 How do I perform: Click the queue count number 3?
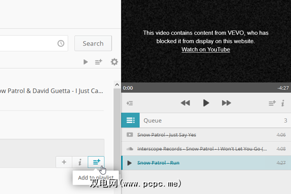pyautogui.click(x=286, y=120)
